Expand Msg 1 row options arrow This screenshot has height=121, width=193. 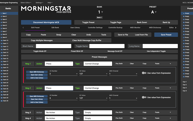click(x=170, y=64)
